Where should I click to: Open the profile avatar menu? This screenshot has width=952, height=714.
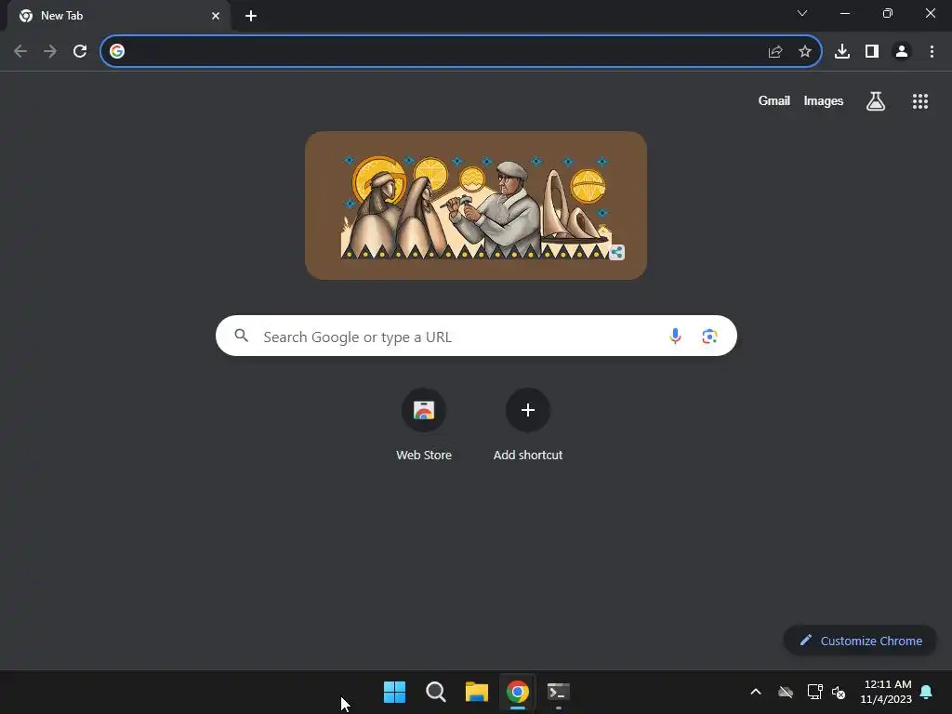click(902, 52)
